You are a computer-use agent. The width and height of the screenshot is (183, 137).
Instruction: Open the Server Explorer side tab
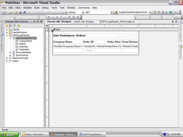[x=2, y=43]
